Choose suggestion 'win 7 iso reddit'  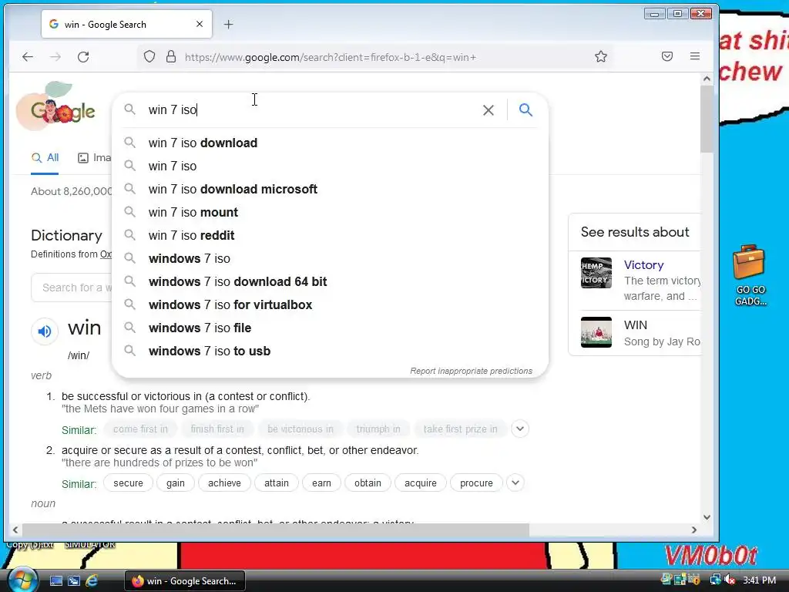point(330,236)
